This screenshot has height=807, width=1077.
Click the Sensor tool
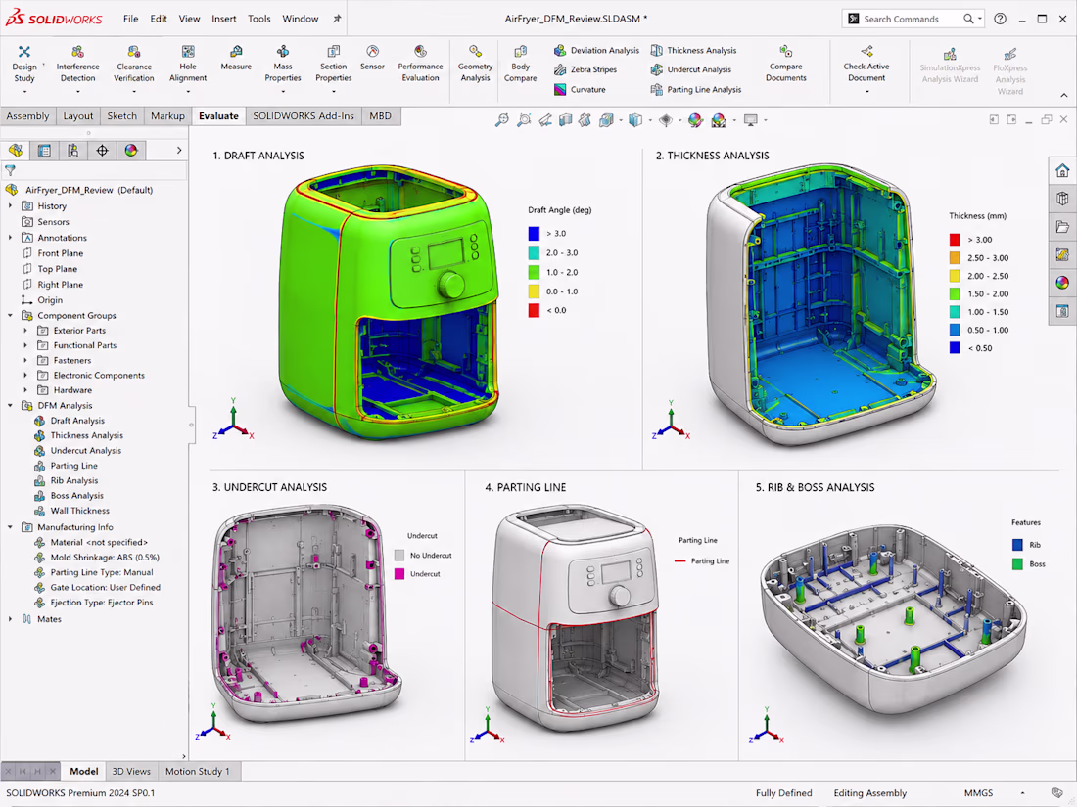pyautogui.click(x=372, y=59)
